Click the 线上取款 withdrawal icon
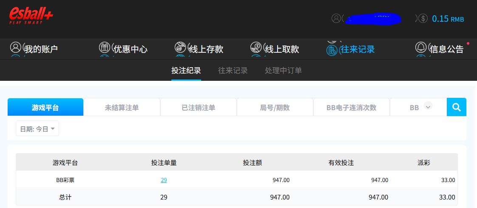477x208 pixels. (x=256, y=47)
